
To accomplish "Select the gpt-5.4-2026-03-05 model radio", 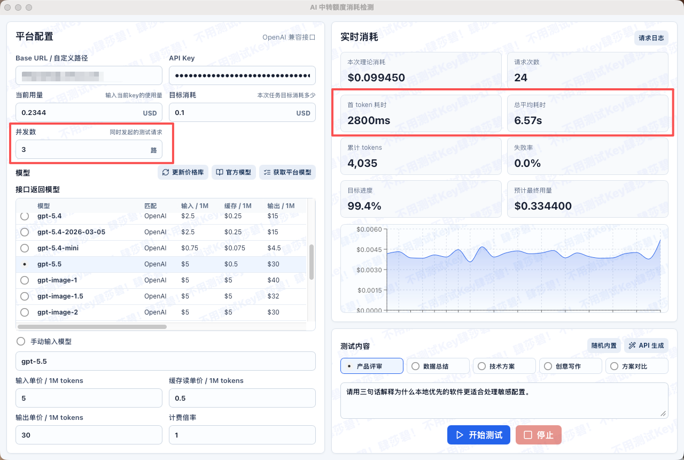I will coord(25,232).
